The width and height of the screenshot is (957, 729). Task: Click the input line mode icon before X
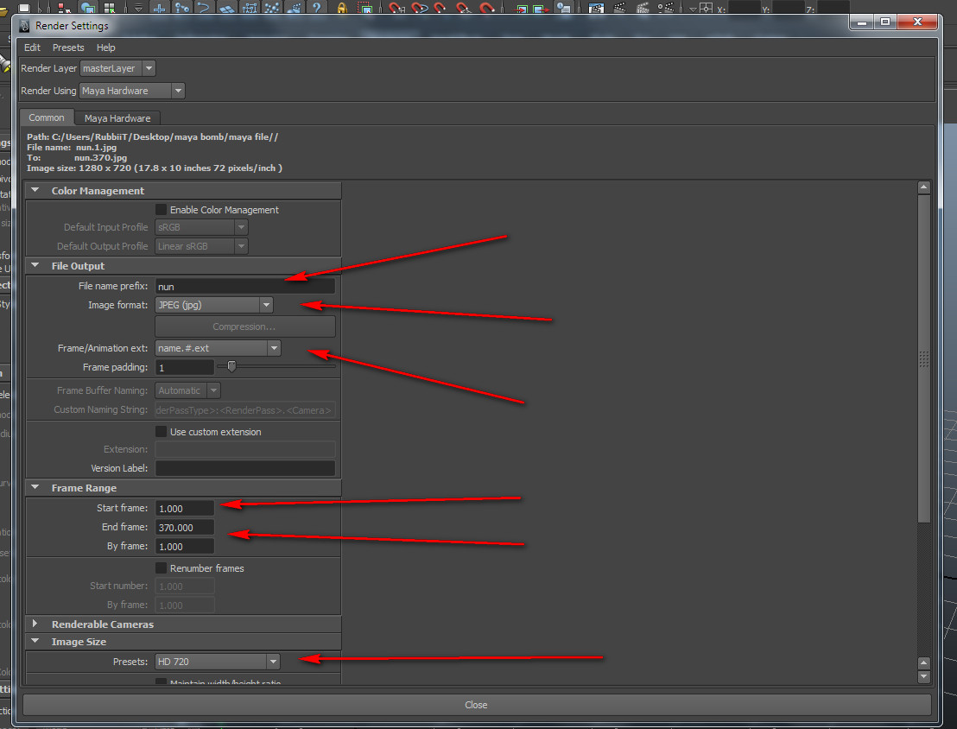(x=706, y=7)
